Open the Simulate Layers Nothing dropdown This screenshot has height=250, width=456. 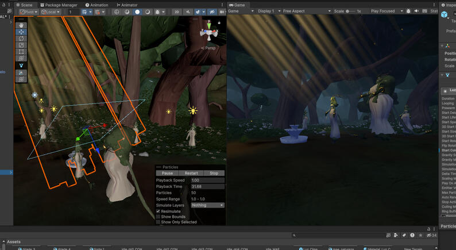click(208, 205)
